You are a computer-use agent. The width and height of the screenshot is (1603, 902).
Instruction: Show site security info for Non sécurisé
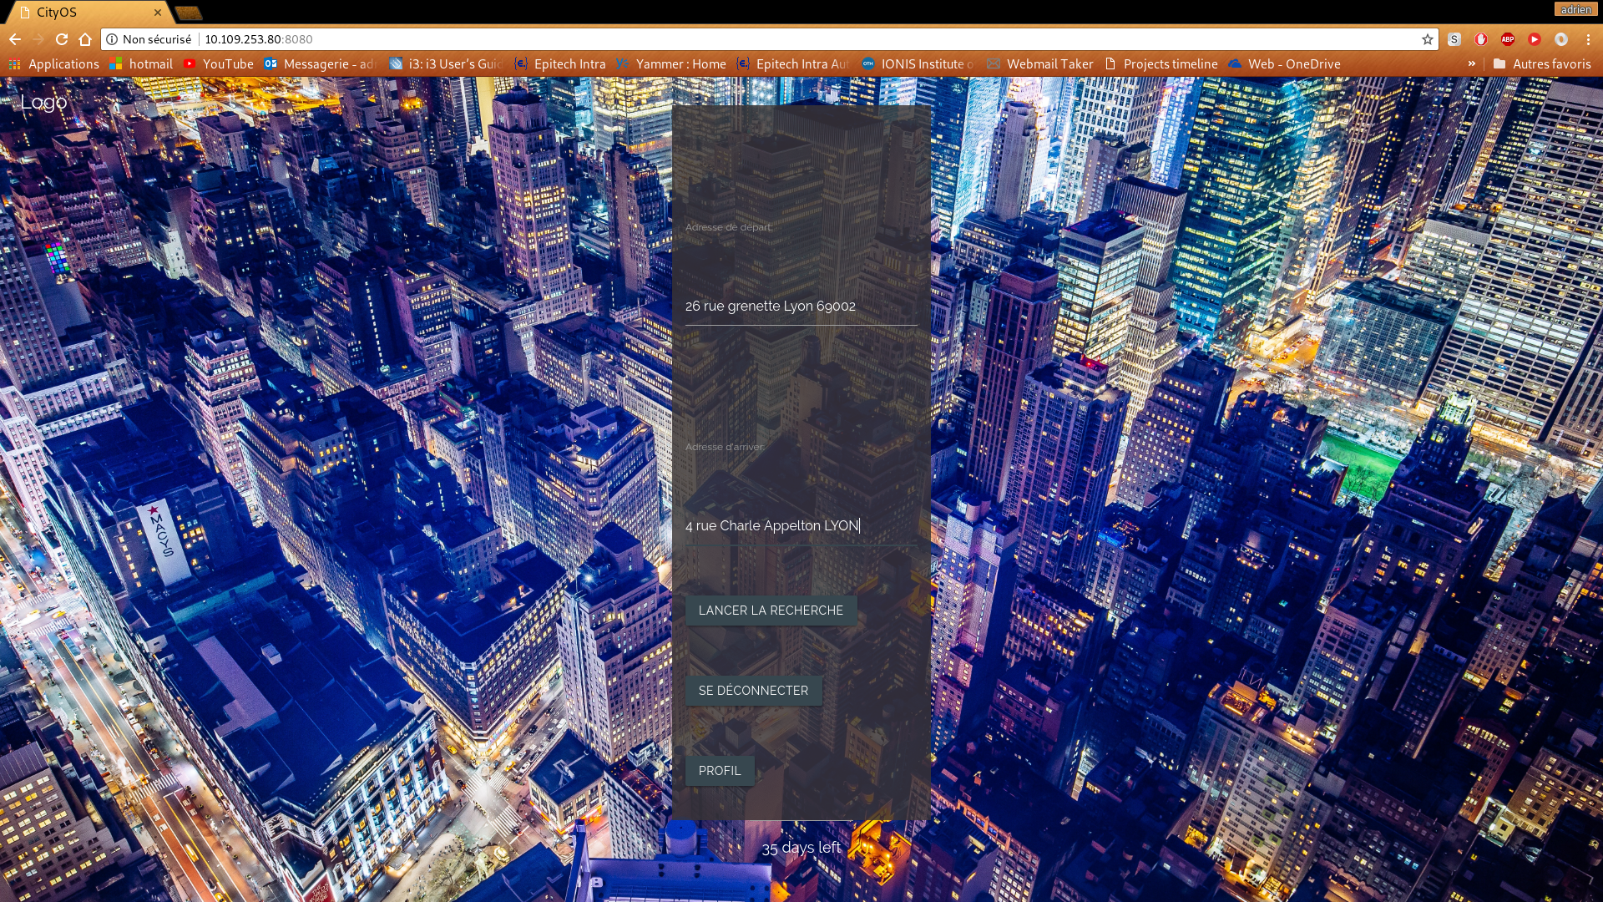tap(149, 39)
